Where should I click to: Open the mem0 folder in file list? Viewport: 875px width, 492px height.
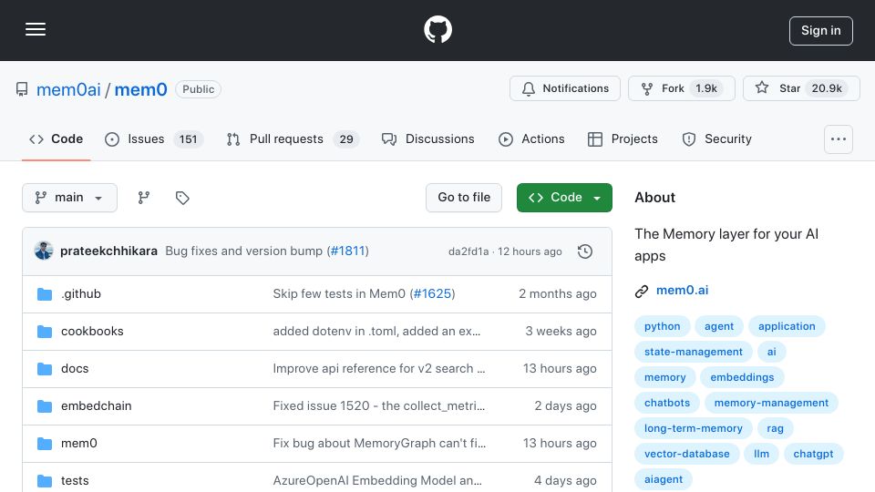pyautogui.click(x=78, y=444)
